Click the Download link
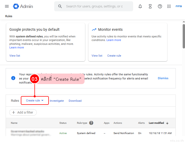This screenshot has height=143, width=185. coord(75,101)
